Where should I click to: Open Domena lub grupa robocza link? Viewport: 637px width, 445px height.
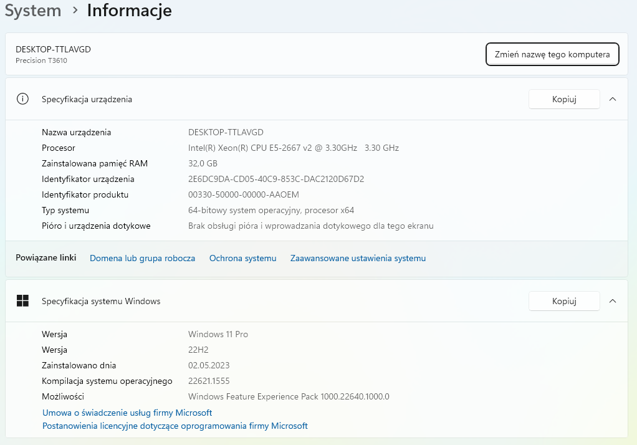[x=142, y=258]
